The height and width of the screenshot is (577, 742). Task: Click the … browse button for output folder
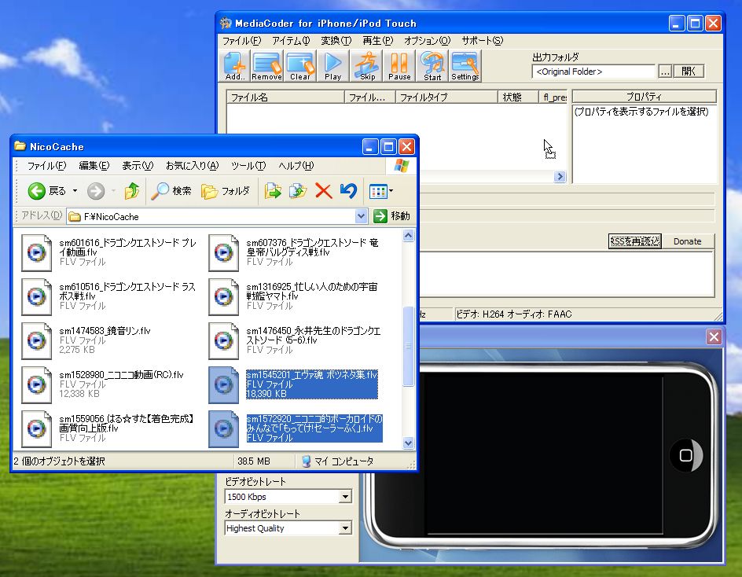click(665, 72)
